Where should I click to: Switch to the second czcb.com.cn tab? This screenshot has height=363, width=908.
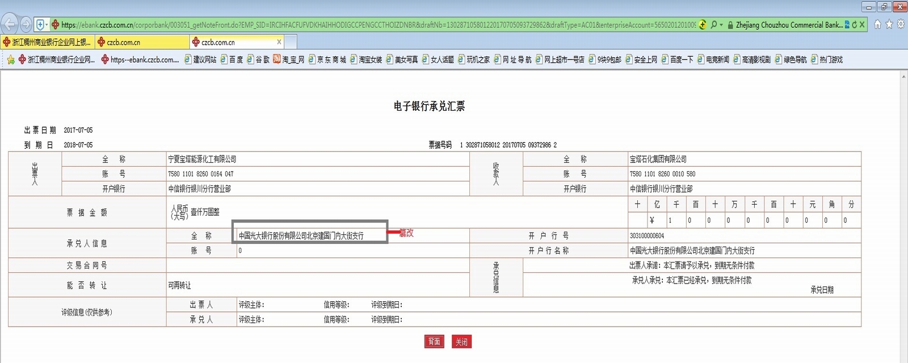[x=142, y=42]
